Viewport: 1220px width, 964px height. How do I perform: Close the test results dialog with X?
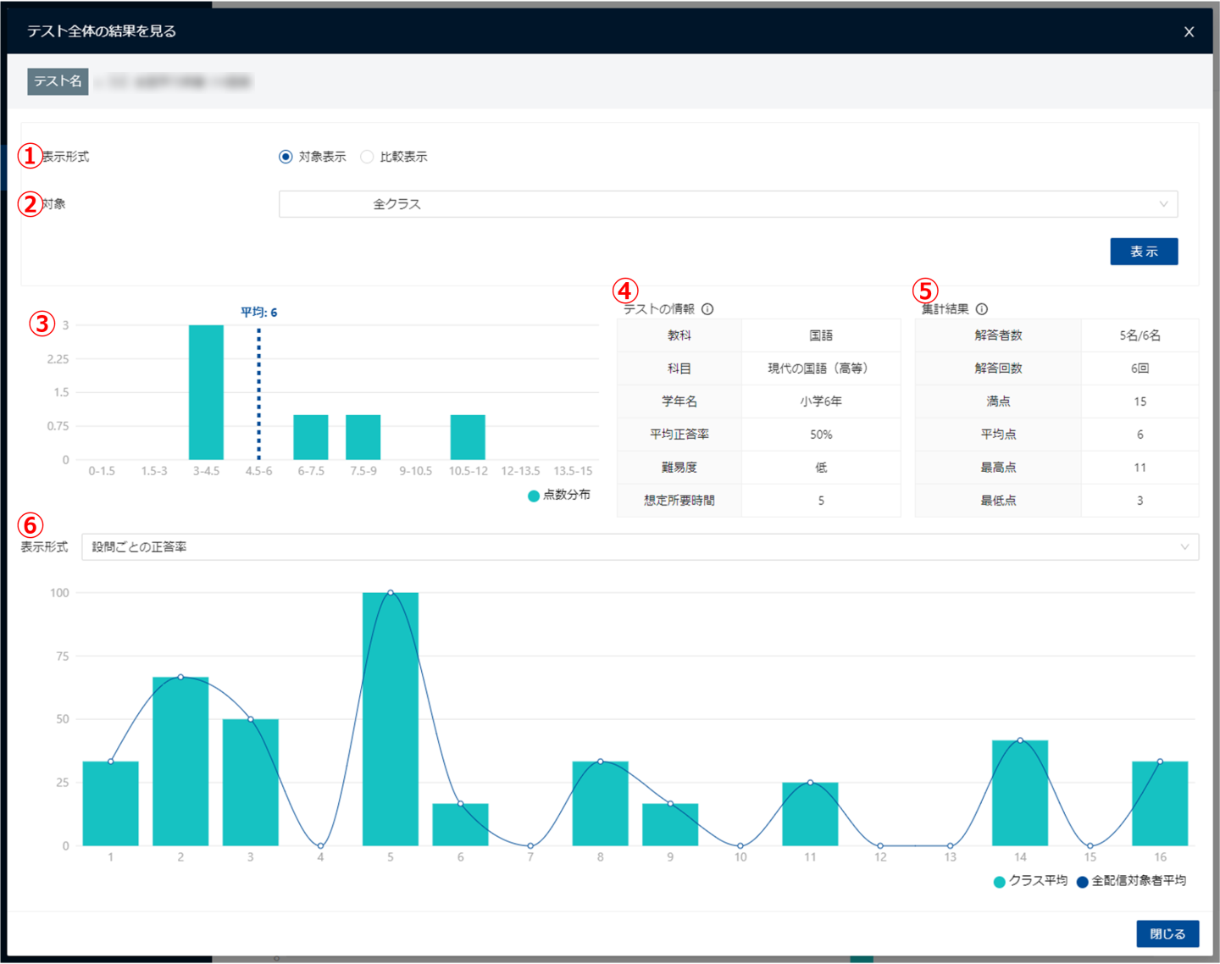[x=1189, y=32]
